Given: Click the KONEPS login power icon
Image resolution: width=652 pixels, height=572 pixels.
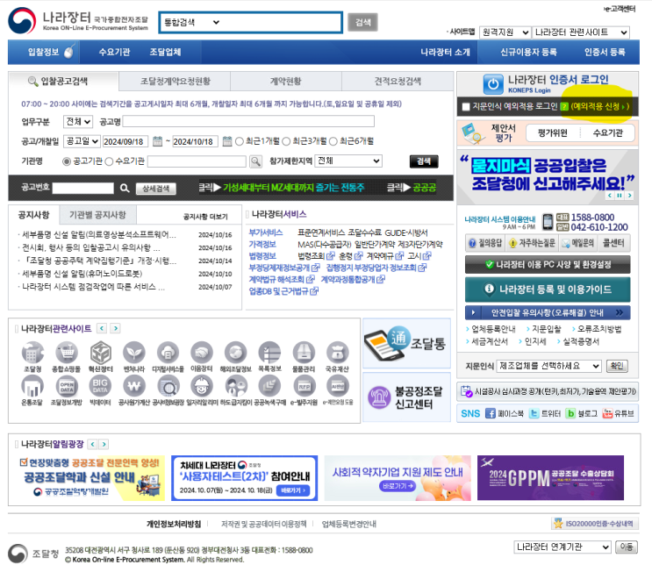Looking at the screenshot, I should point(493,84).
